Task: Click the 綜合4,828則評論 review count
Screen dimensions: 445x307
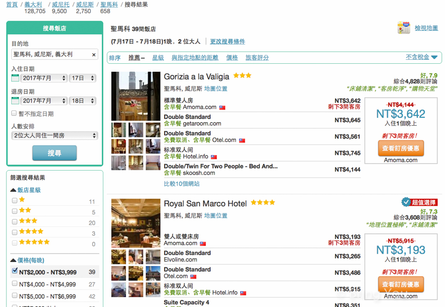Action: [415, 82]
